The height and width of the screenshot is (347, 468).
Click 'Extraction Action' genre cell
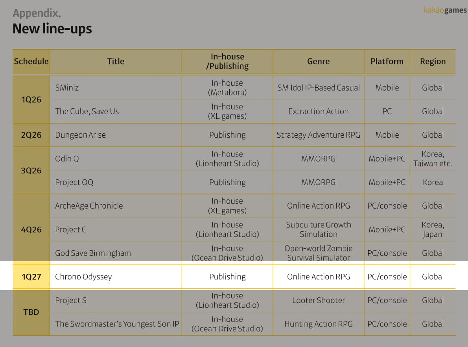tap(319, 111)
